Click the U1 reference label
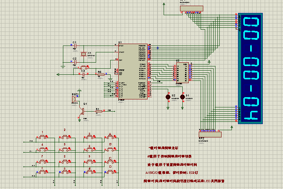283x189 pixels. [x=120, y=43]
